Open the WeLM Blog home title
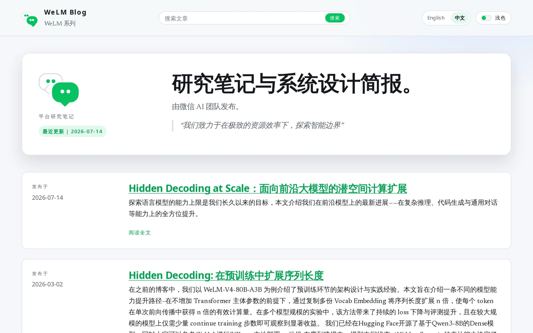Viewport: 533px width, 333px height. tap(65, 12)
